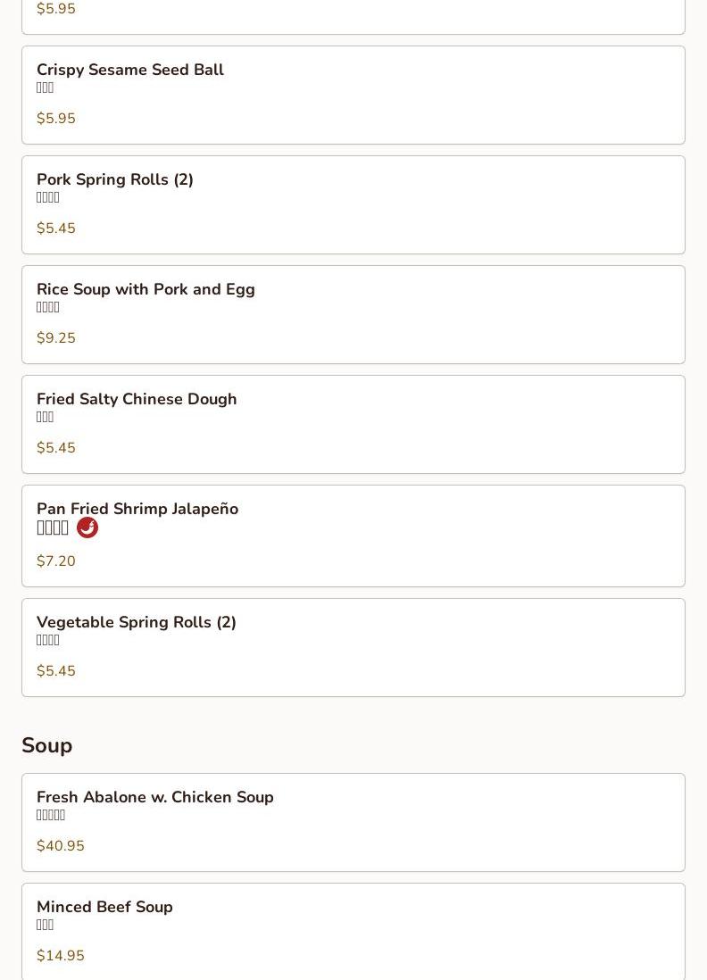Click Chinese subtitle under Pan Fried Shrimp Jalapeño
Viewport: 707px width, 980px height.
(x=53, y=527)
